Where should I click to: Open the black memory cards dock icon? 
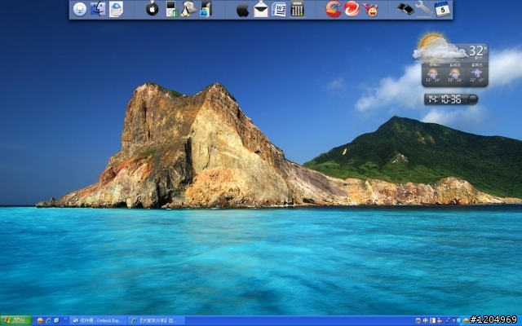406,9
